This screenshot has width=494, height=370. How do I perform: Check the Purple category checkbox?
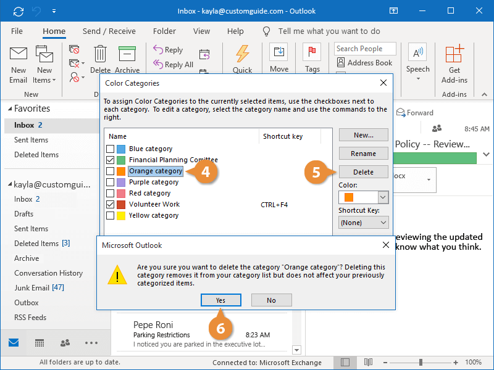111,182
